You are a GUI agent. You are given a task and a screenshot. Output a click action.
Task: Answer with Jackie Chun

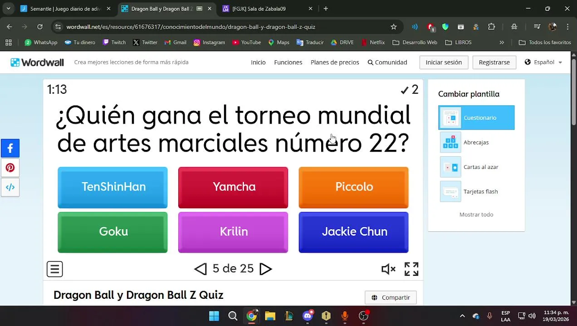[x=353, y=232]
